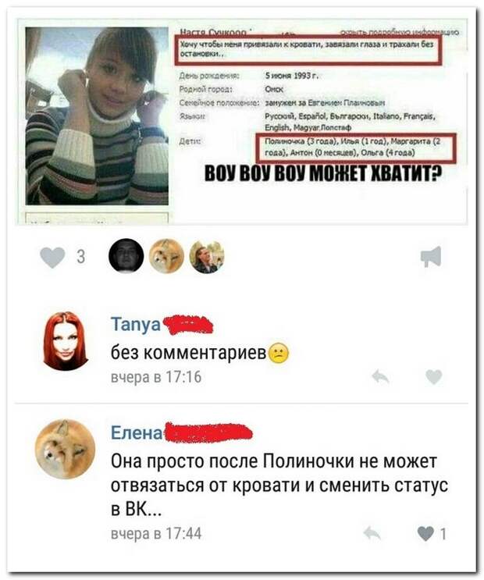Open the share megaphone icon
This screenshot has width=484, height=580.
pyautogui.click(x=431, y=256)
